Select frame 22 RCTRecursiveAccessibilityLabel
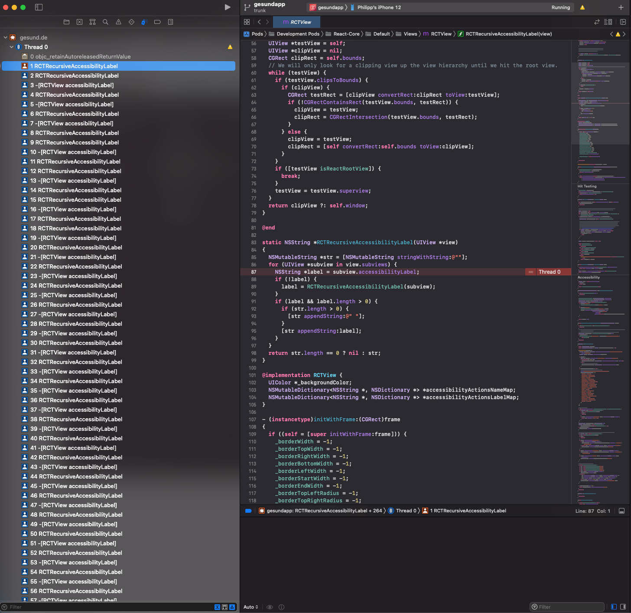Screen dimensions: 631x613 tap(119, 266)
